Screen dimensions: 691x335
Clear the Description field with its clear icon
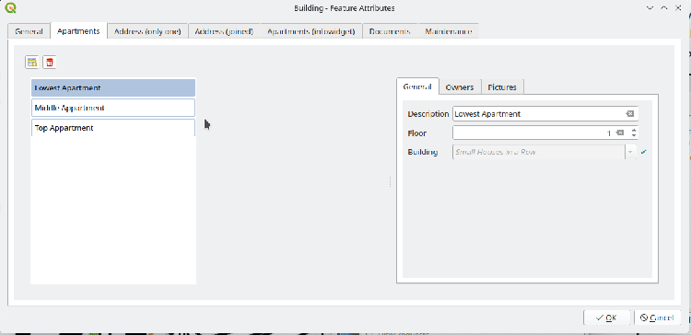(630, 113)
